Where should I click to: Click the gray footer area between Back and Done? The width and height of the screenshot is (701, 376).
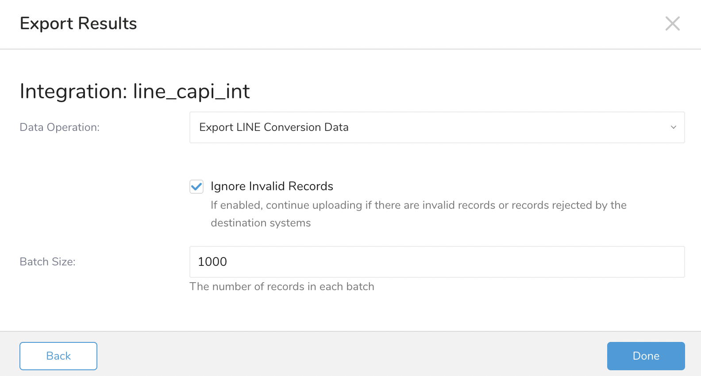click(352, 356)
